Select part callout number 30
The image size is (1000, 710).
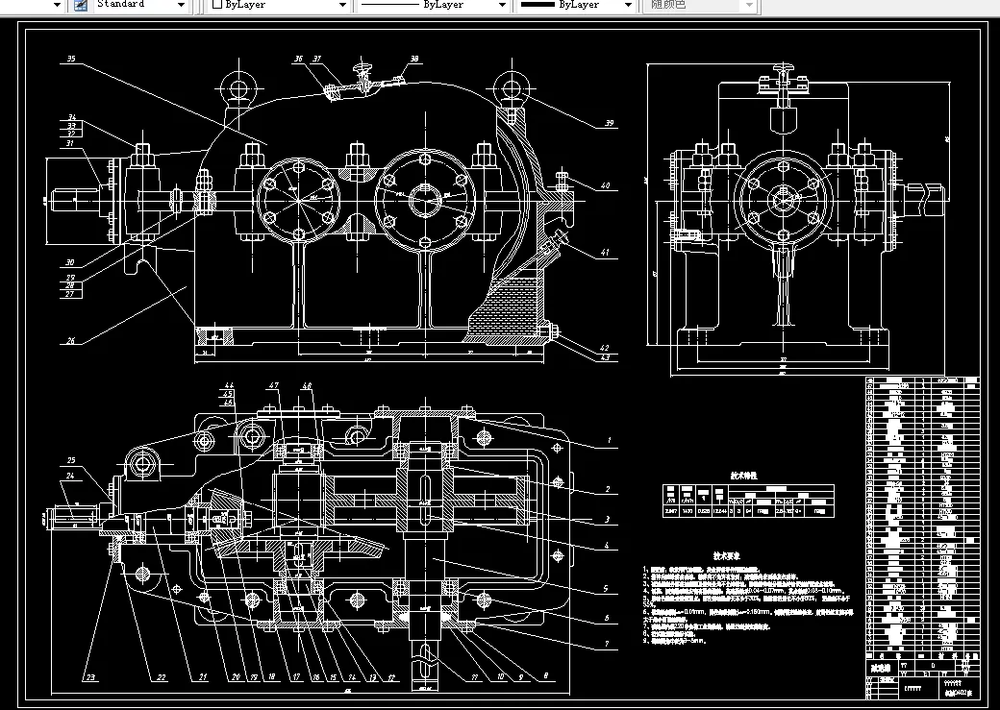[70, 262]
